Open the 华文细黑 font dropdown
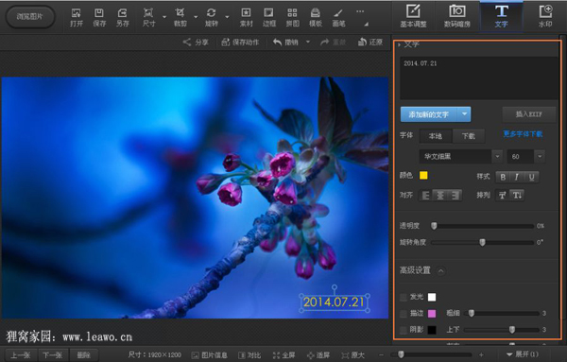Screen dimensions: 567x362 pyautogui.click(x=497, y=156)
